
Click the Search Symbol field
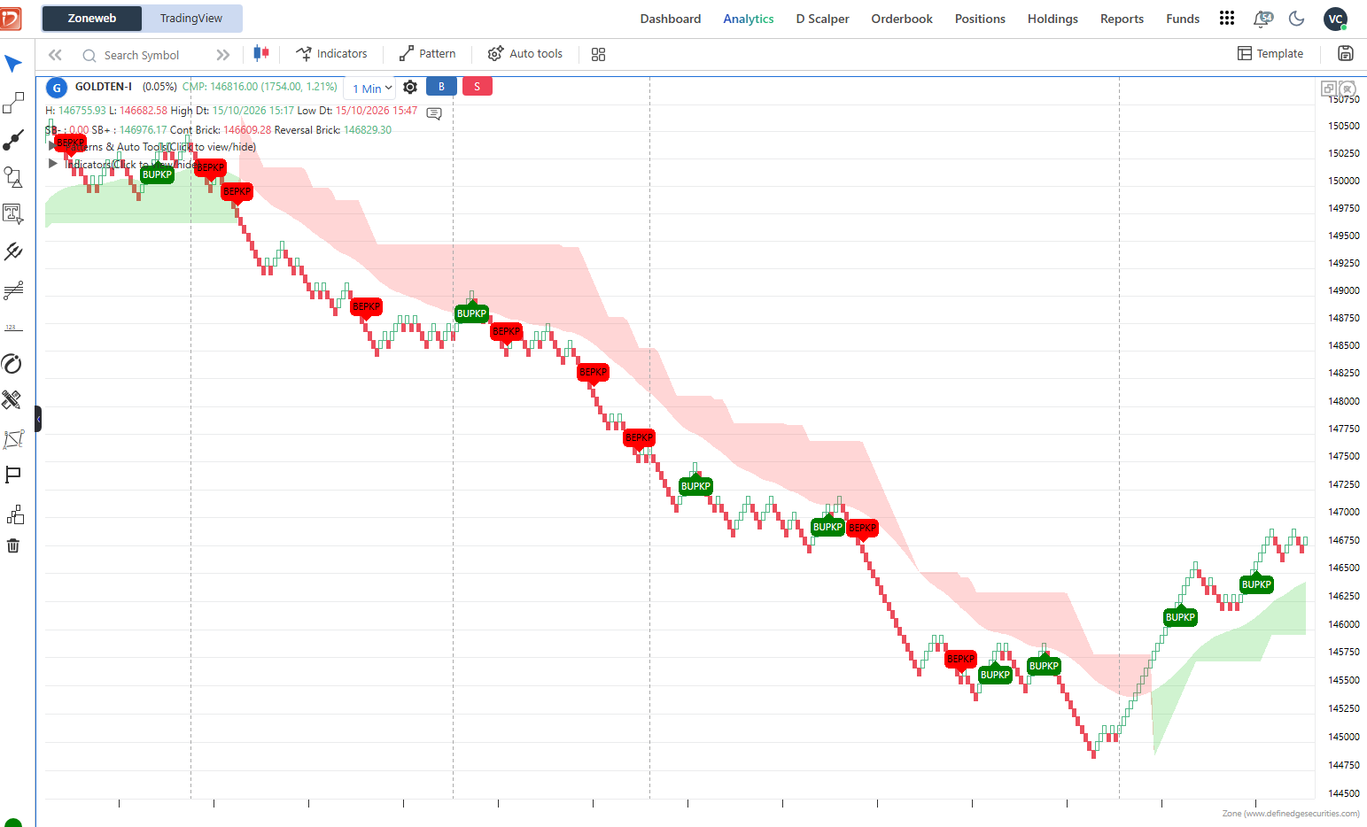coord(142,55)
